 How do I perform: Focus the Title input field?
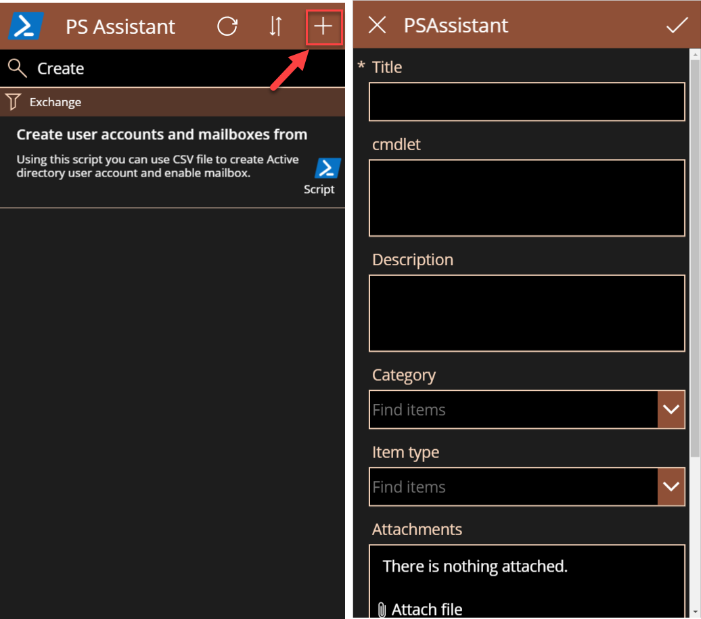point(526,101)
